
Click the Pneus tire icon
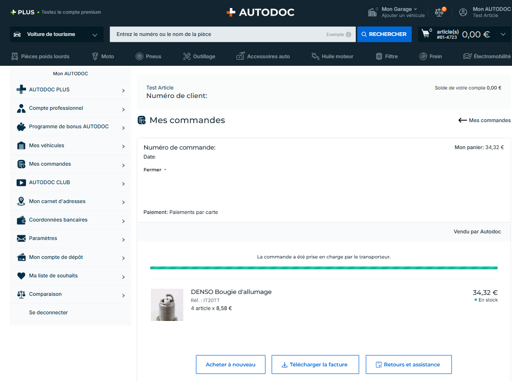pyautogui.click(x=140, y=56)
